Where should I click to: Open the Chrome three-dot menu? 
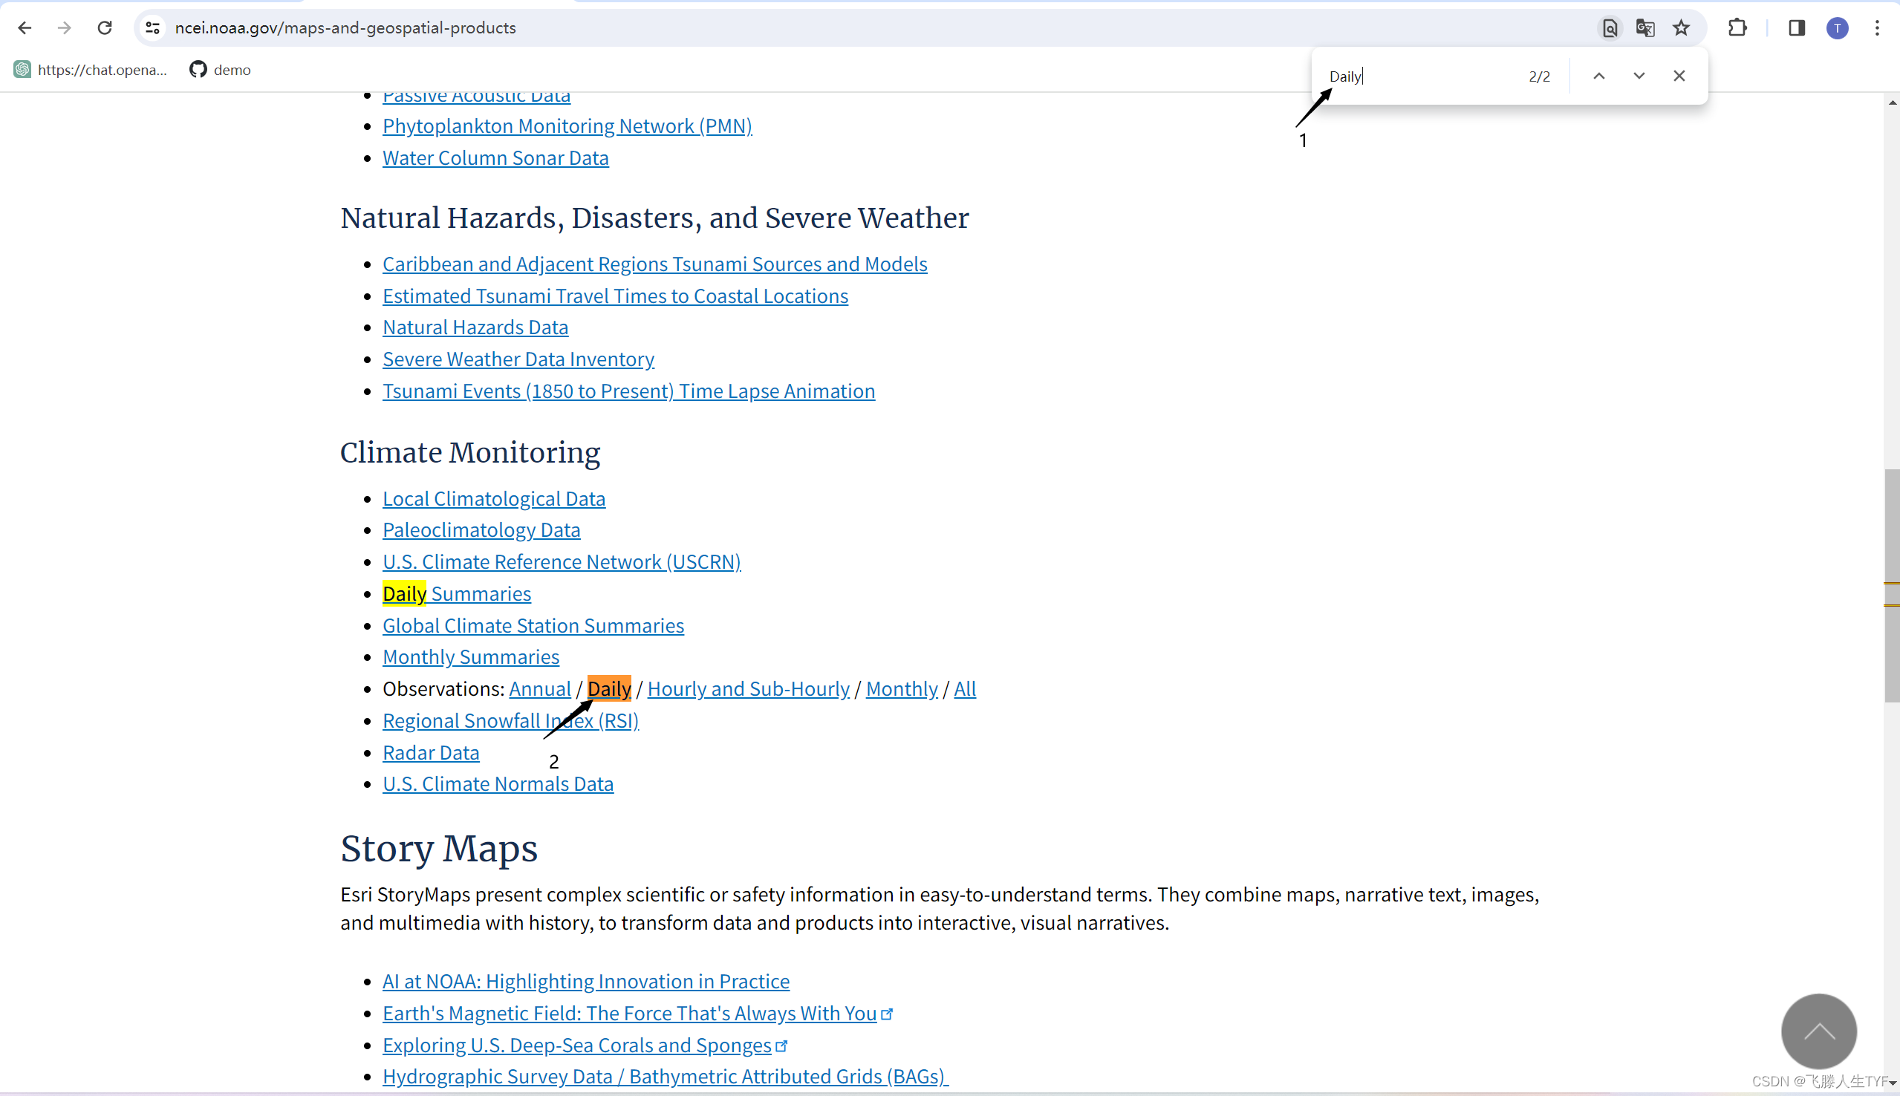point(1878,28)
